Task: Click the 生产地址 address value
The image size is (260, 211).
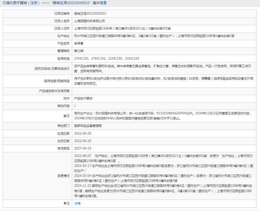Action: (154, 36)
